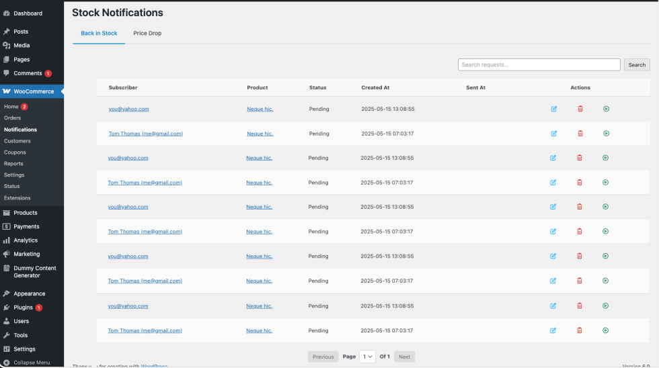Viewport: 659px width, 368px height.
Task: Open bottom Settings icon below Tools
Action: pos(6,349)
